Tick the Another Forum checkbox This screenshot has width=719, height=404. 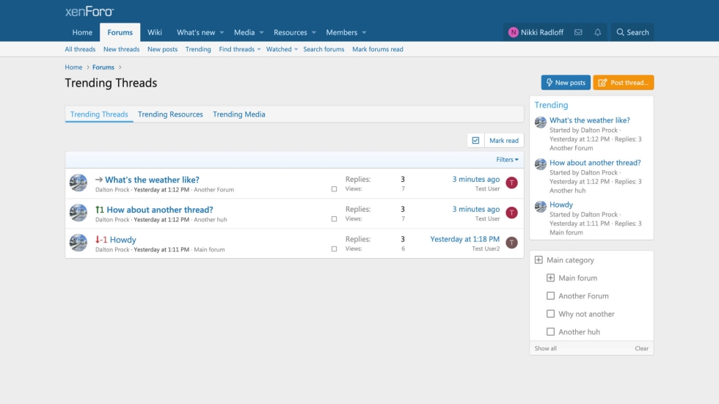[x=550, y=296]
